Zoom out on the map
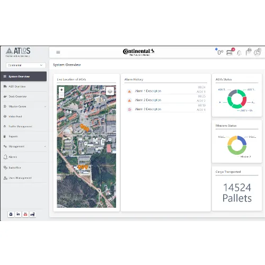Screen dimensions: 265x265 pyautogui.click(x=61, y=95)
